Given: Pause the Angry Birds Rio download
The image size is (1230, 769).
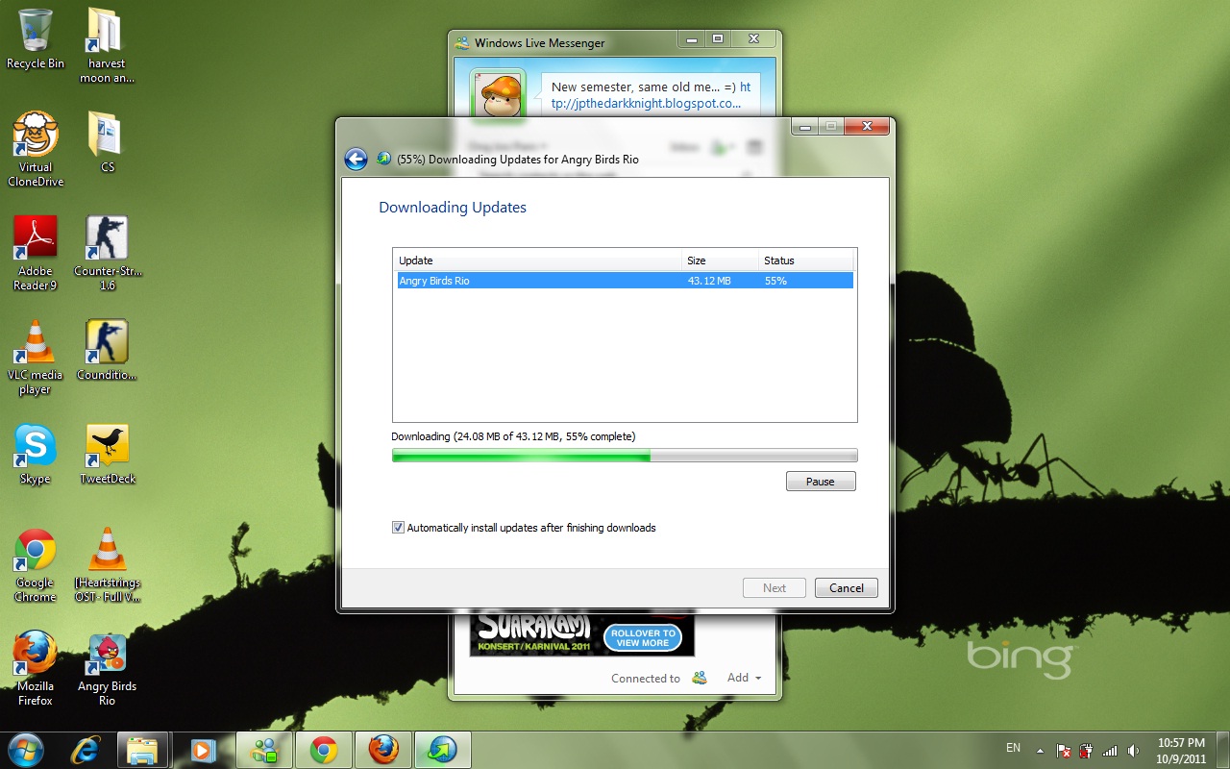Looking at the screenshot, I should click(821, 482).
